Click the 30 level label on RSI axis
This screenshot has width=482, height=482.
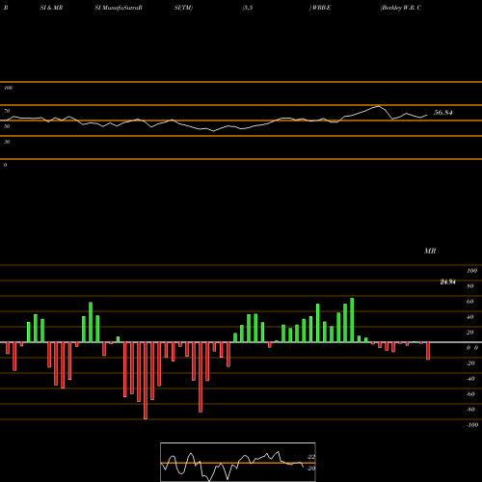[7, 142]
